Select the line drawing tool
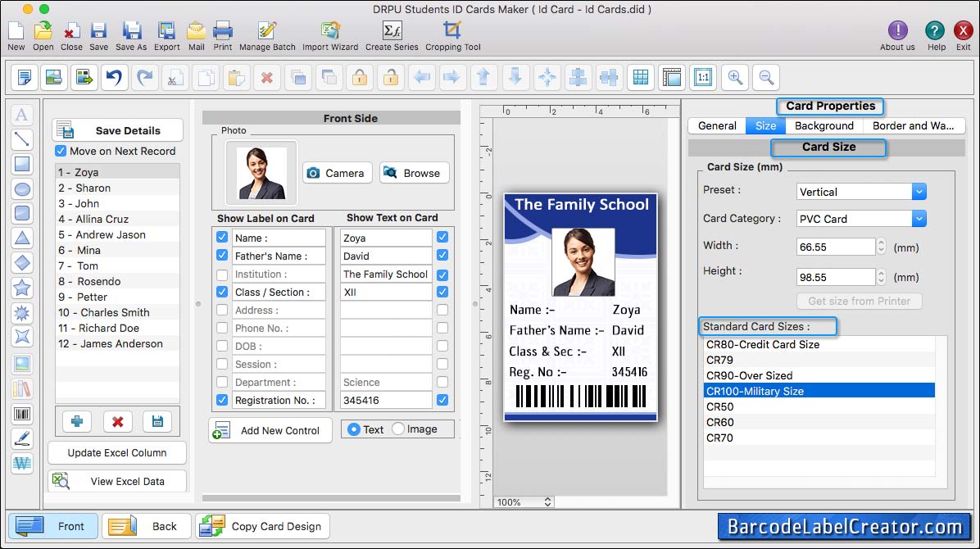This screenshot has width=980, height=549. [22, 139]
